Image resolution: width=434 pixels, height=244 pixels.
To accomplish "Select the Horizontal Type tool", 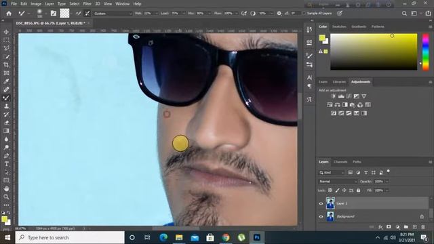I will coord(6,164).
